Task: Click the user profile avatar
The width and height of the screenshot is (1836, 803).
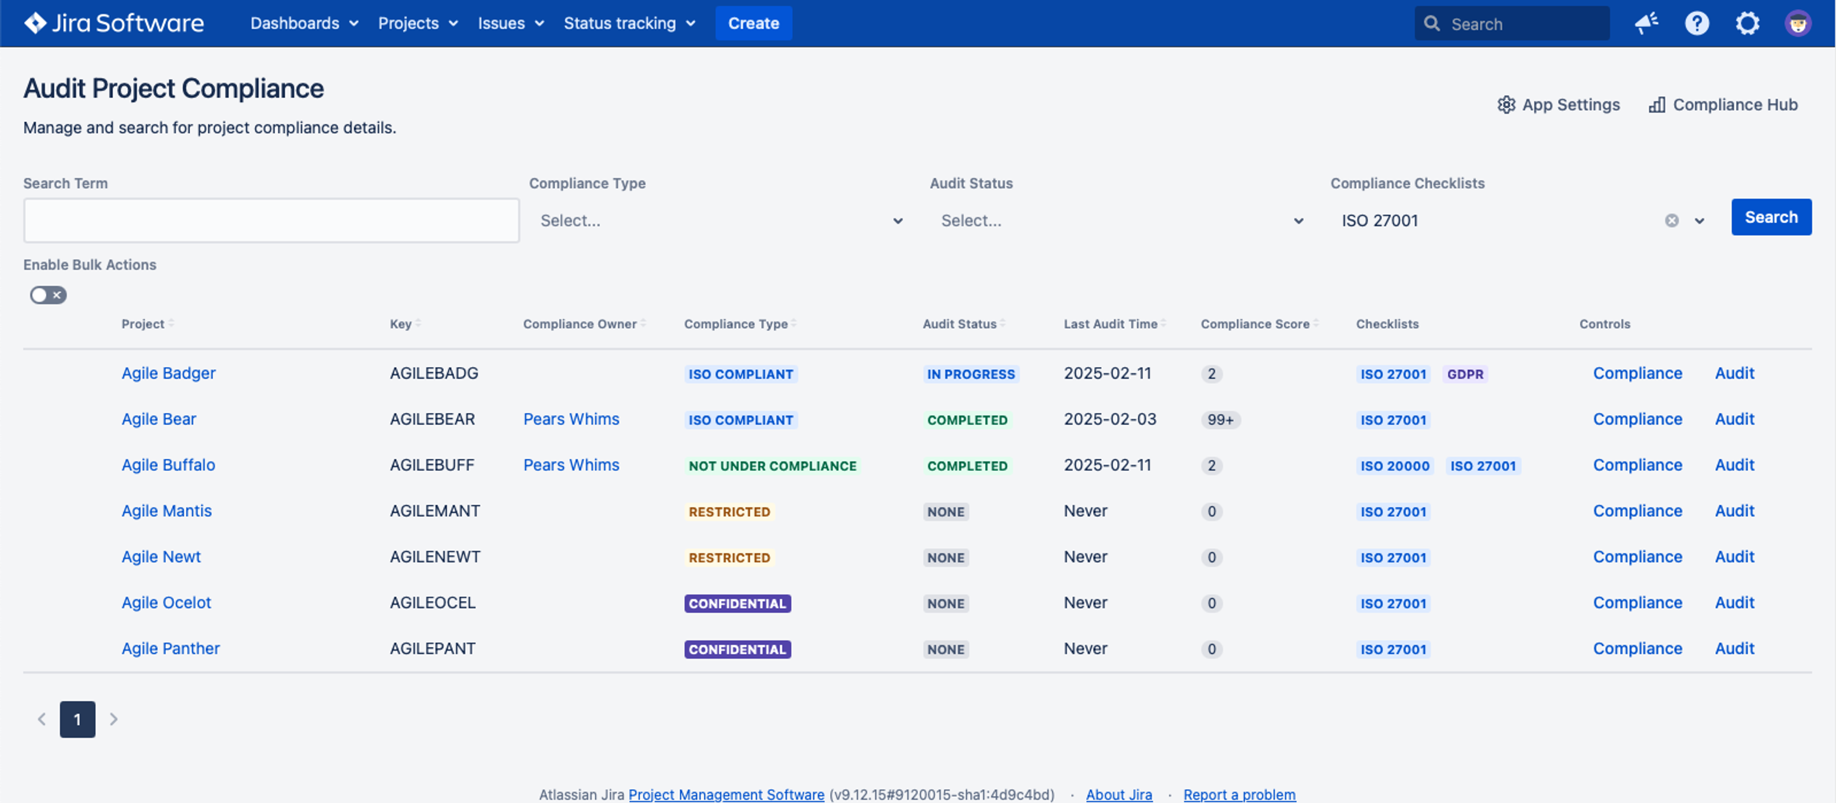Action: point(1798,23)
